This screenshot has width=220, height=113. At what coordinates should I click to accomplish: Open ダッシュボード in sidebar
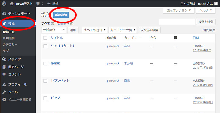tap(18, 13)
